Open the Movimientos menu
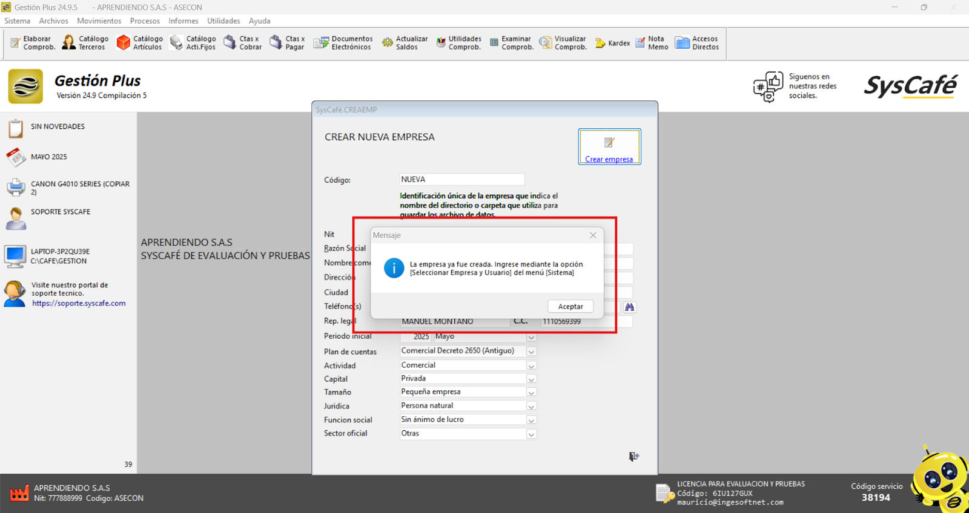This screenshot has height=513, width=969. pyautogui.click(x=99, y=21)
